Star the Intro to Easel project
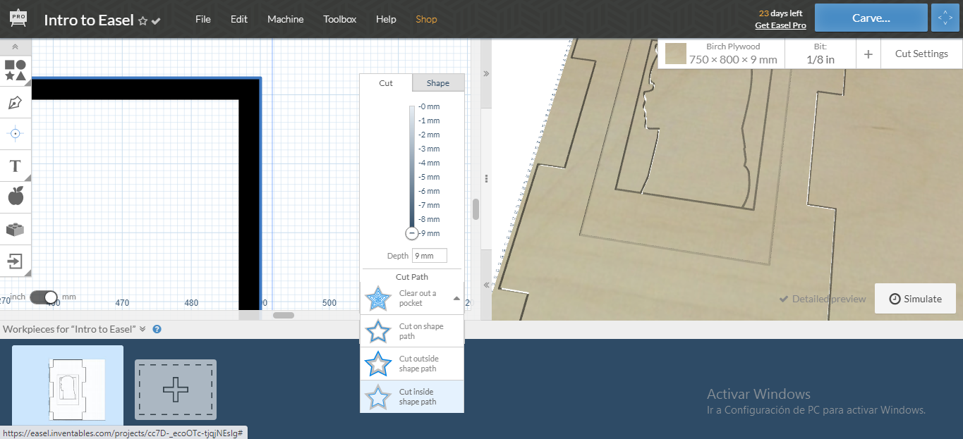This screenshot has height=439, width=963. 143,21
